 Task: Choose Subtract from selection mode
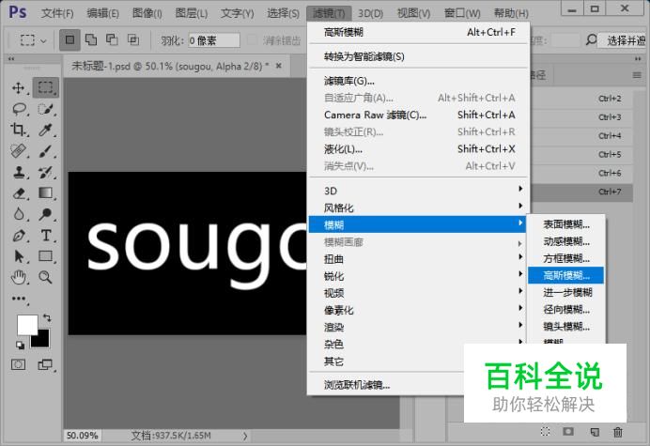(112, 39)
